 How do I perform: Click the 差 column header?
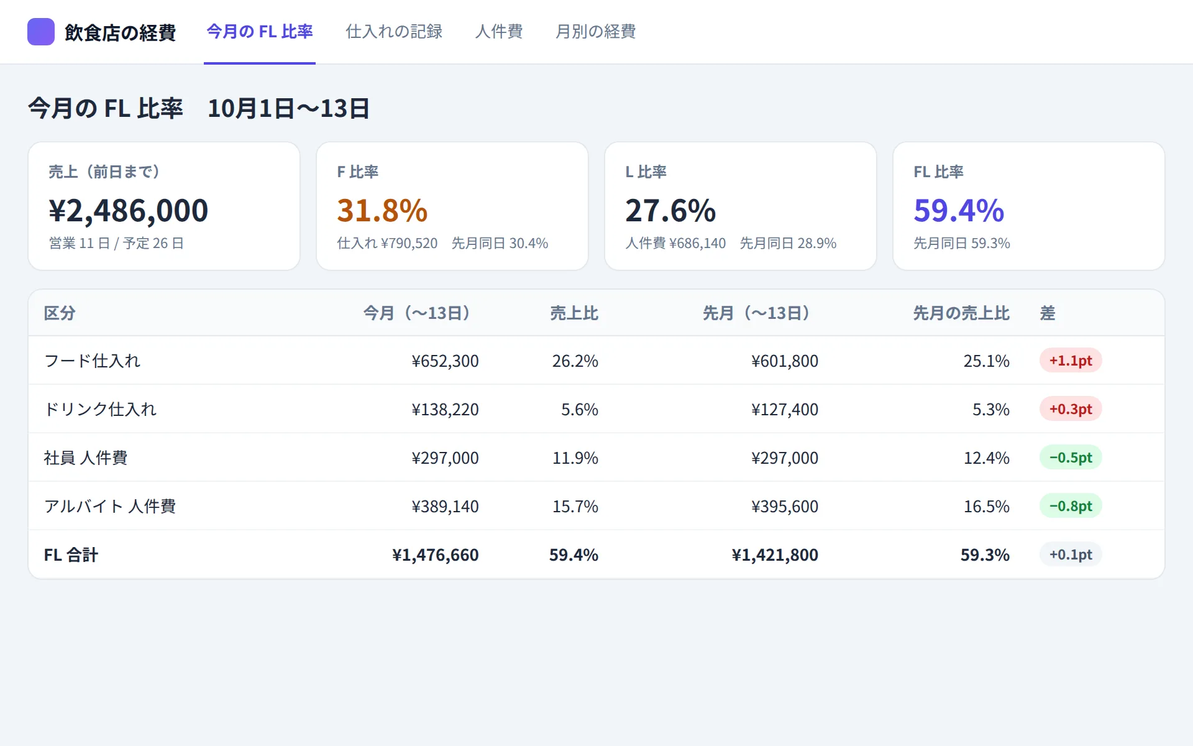tap(1048, 313)
